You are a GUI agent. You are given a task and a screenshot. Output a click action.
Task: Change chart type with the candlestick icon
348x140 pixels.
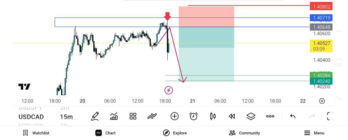pos(213,116)
